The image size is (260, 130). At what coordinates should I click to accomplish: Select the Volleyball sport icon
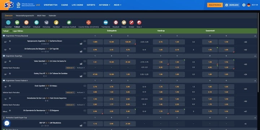click(36, 22)
